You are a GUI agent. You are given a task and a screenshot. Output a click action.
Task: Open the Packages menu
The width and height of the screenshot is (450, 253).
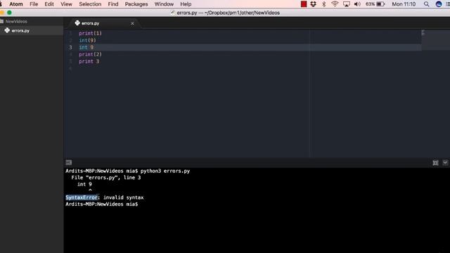click(x=136, y=4)
